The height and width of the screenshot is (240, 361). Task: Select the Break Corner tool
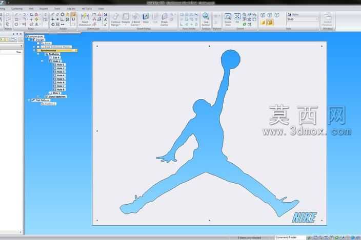tap(165, 19)
